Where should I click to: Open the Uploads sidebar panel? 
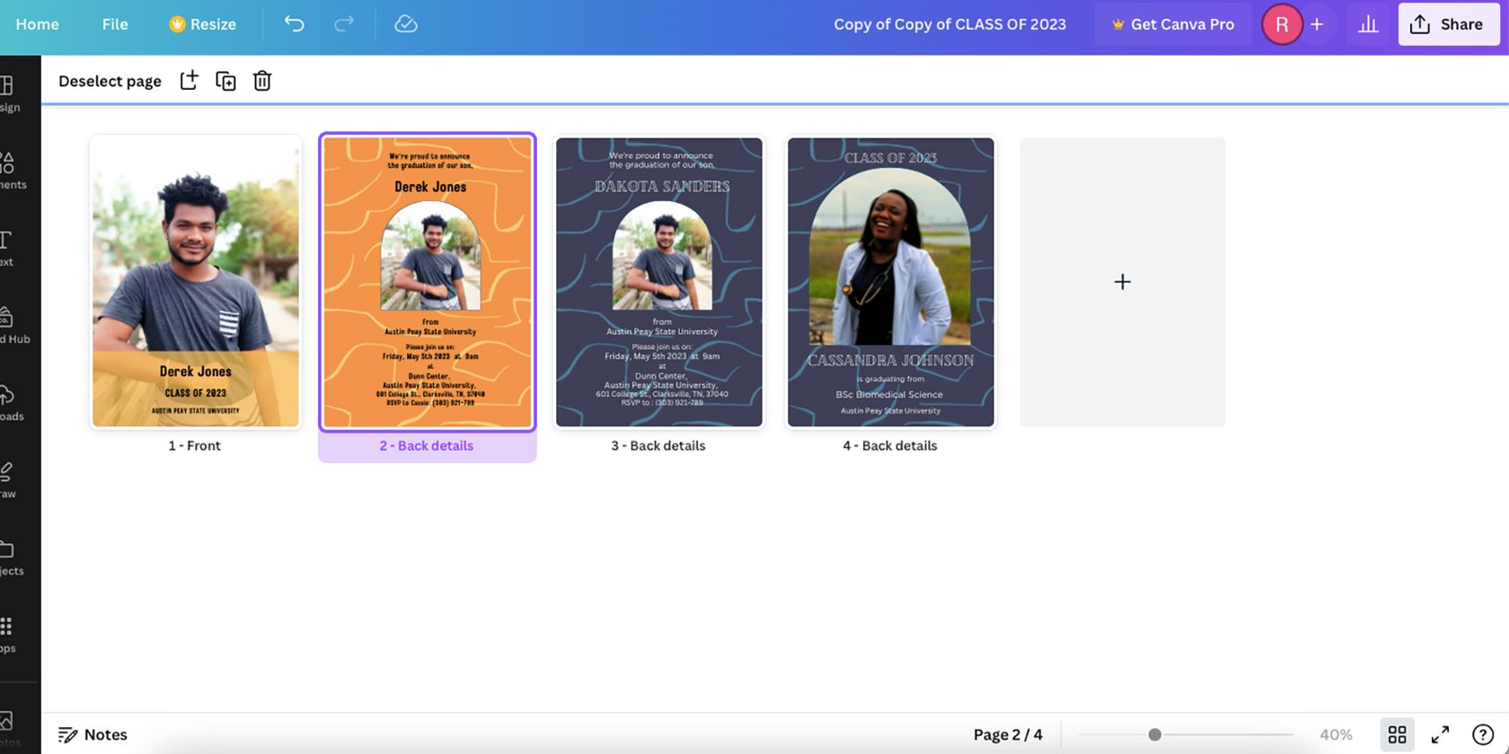(x=12, y=403)
